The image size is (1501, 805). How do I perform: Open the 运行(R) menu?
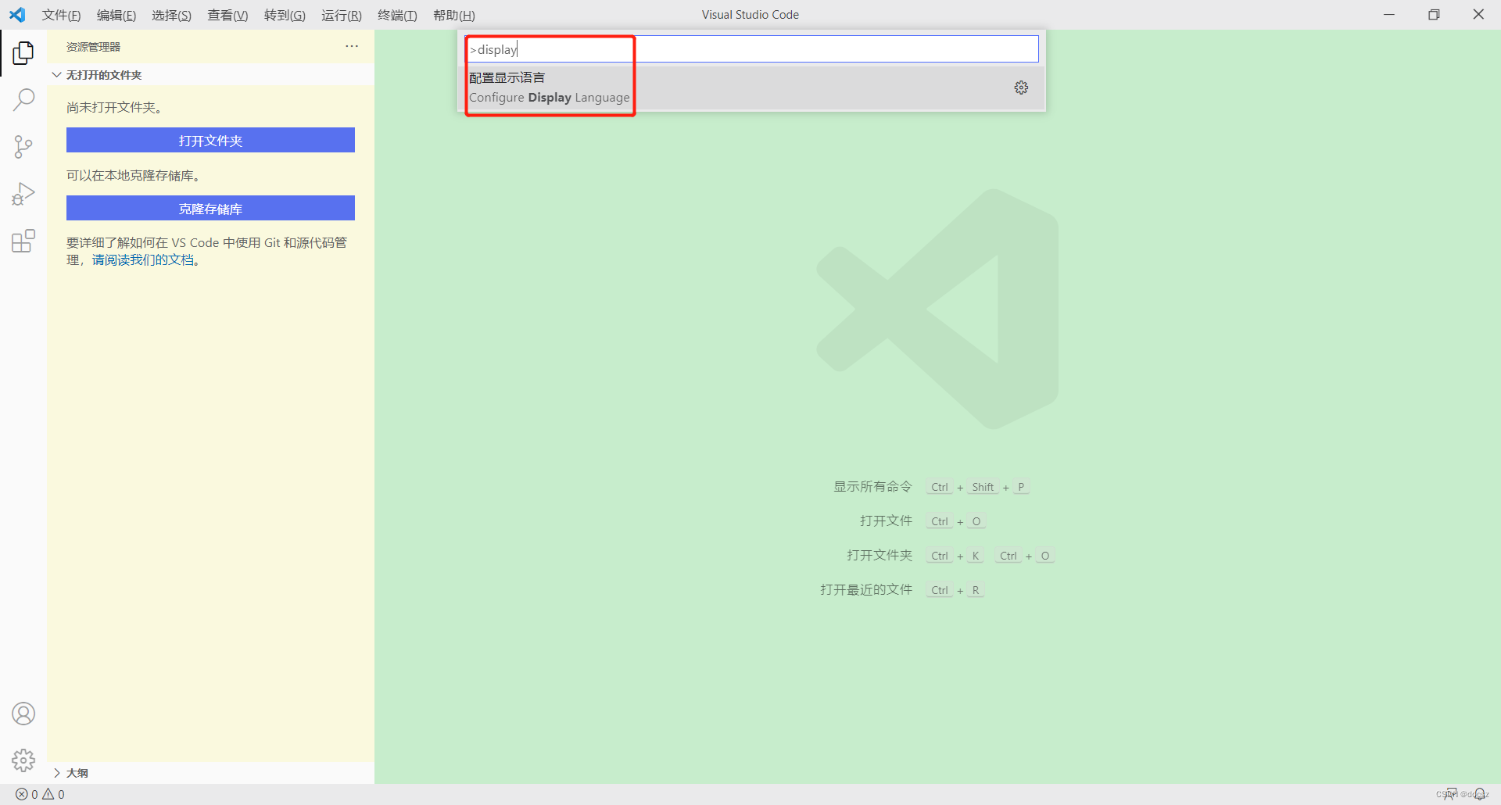pyautogui.click(x=342, y=16)
